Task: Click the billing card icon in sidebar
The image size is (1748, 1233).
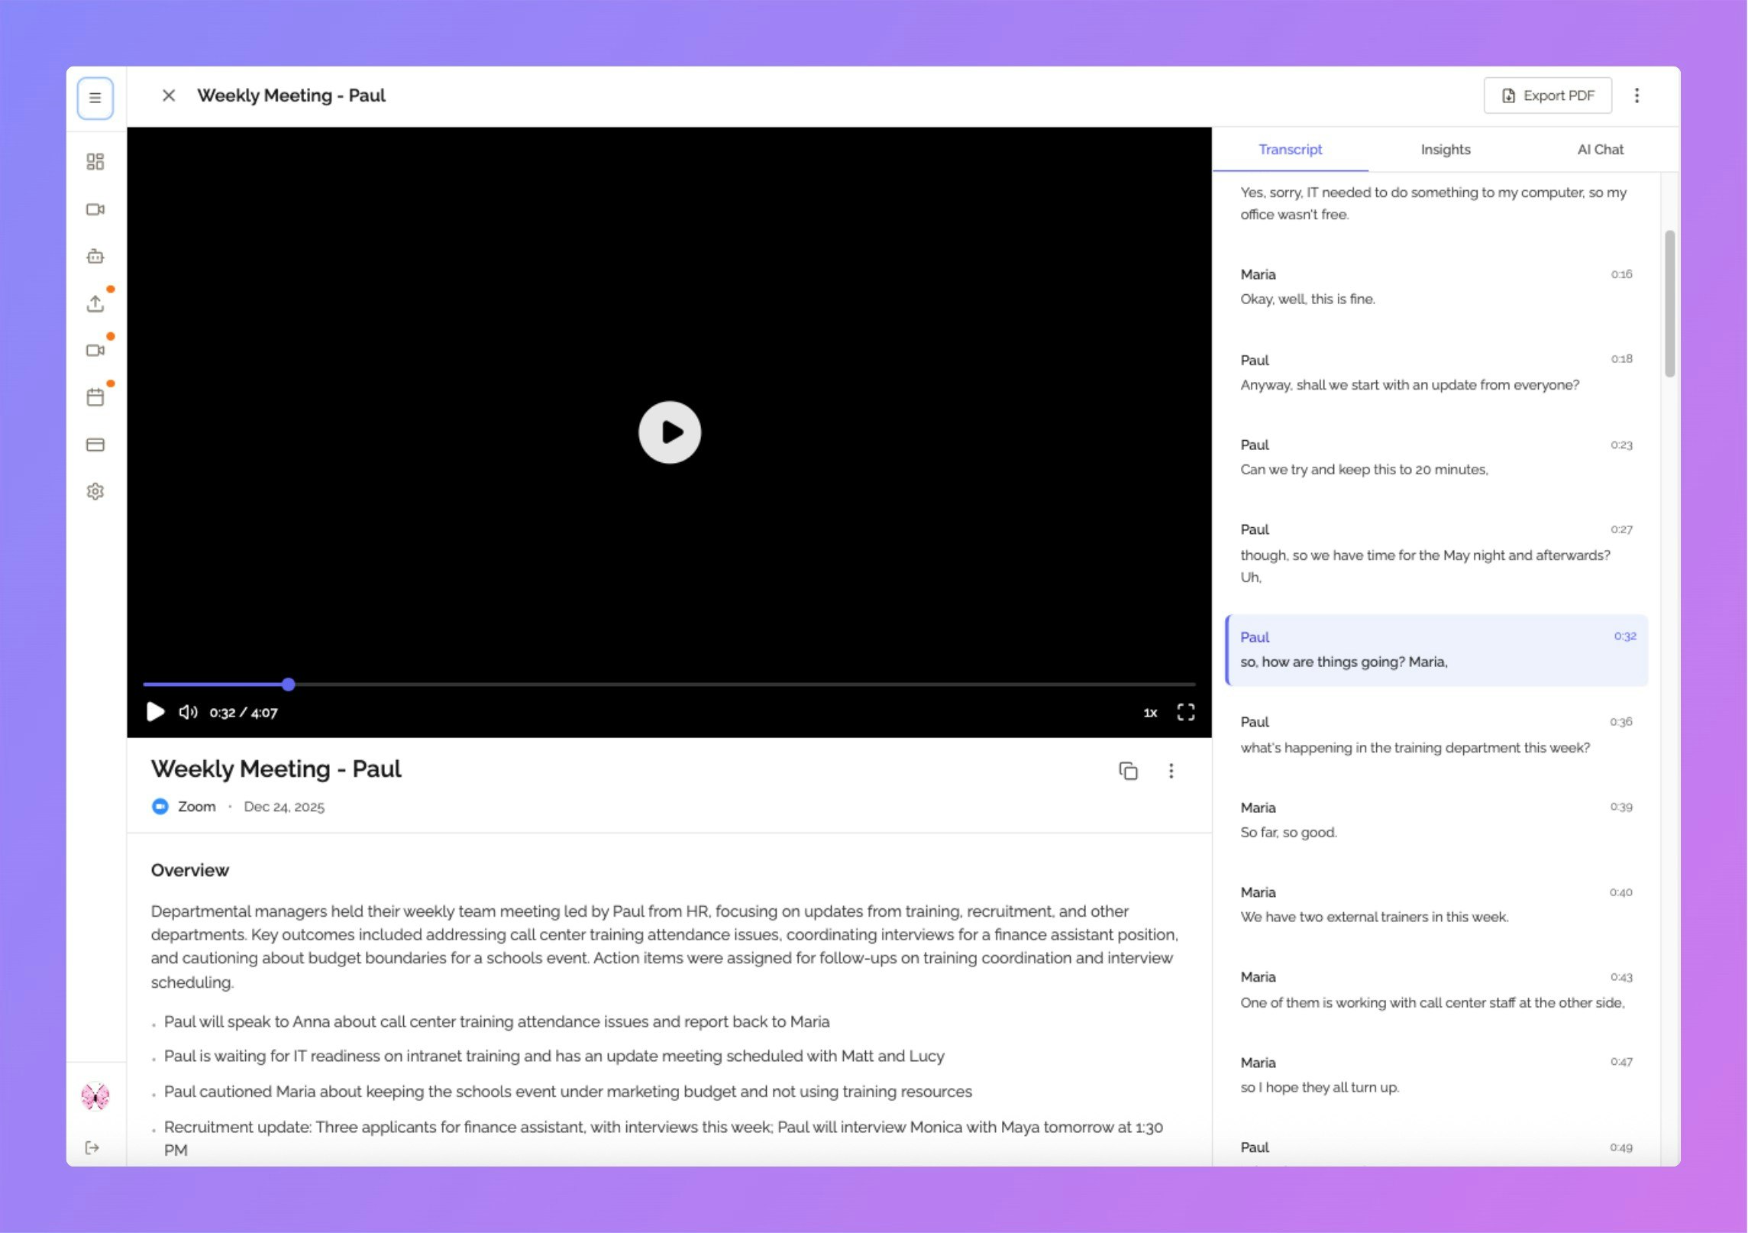Action: pyautogui.click(x=95, y=445)
